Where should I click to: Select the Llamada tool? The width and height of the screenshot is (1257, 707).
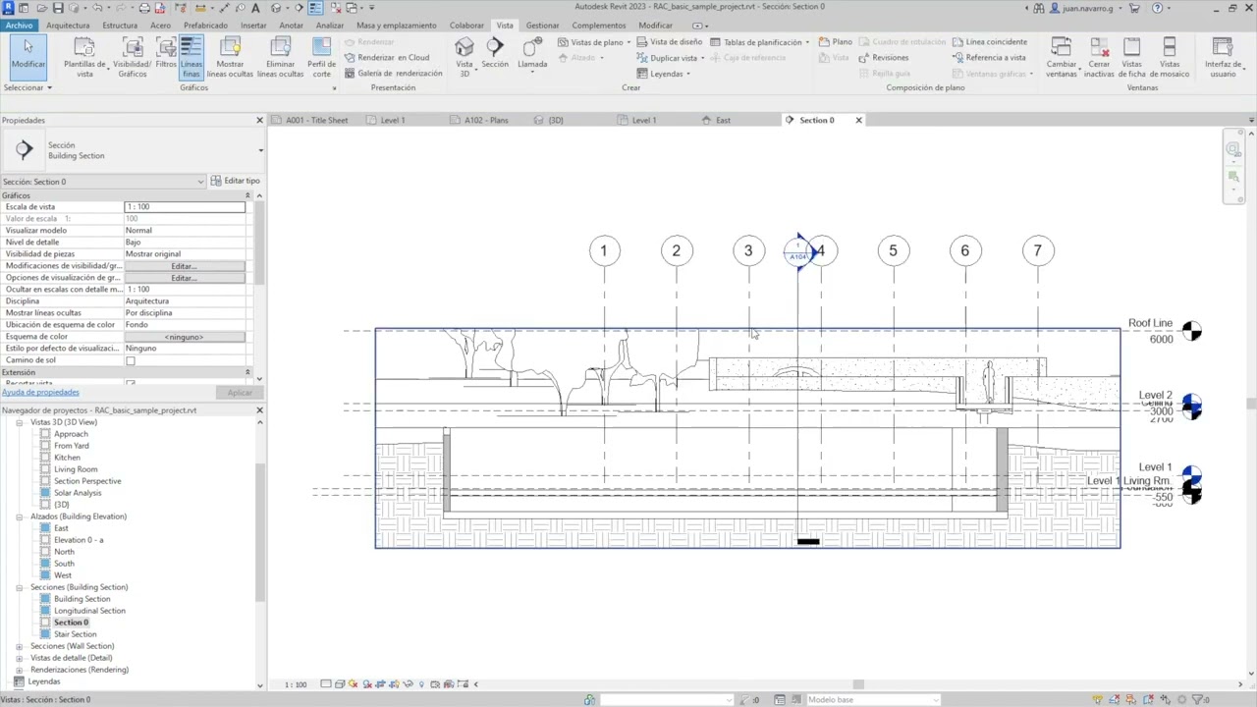[532, 53]
